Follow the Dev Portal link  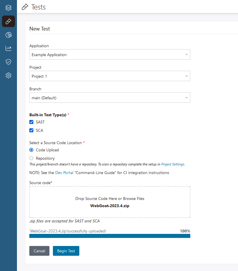64,173
